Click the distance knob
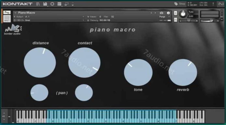This screenshot has height=125, width=226. click(x=40, y=62)
